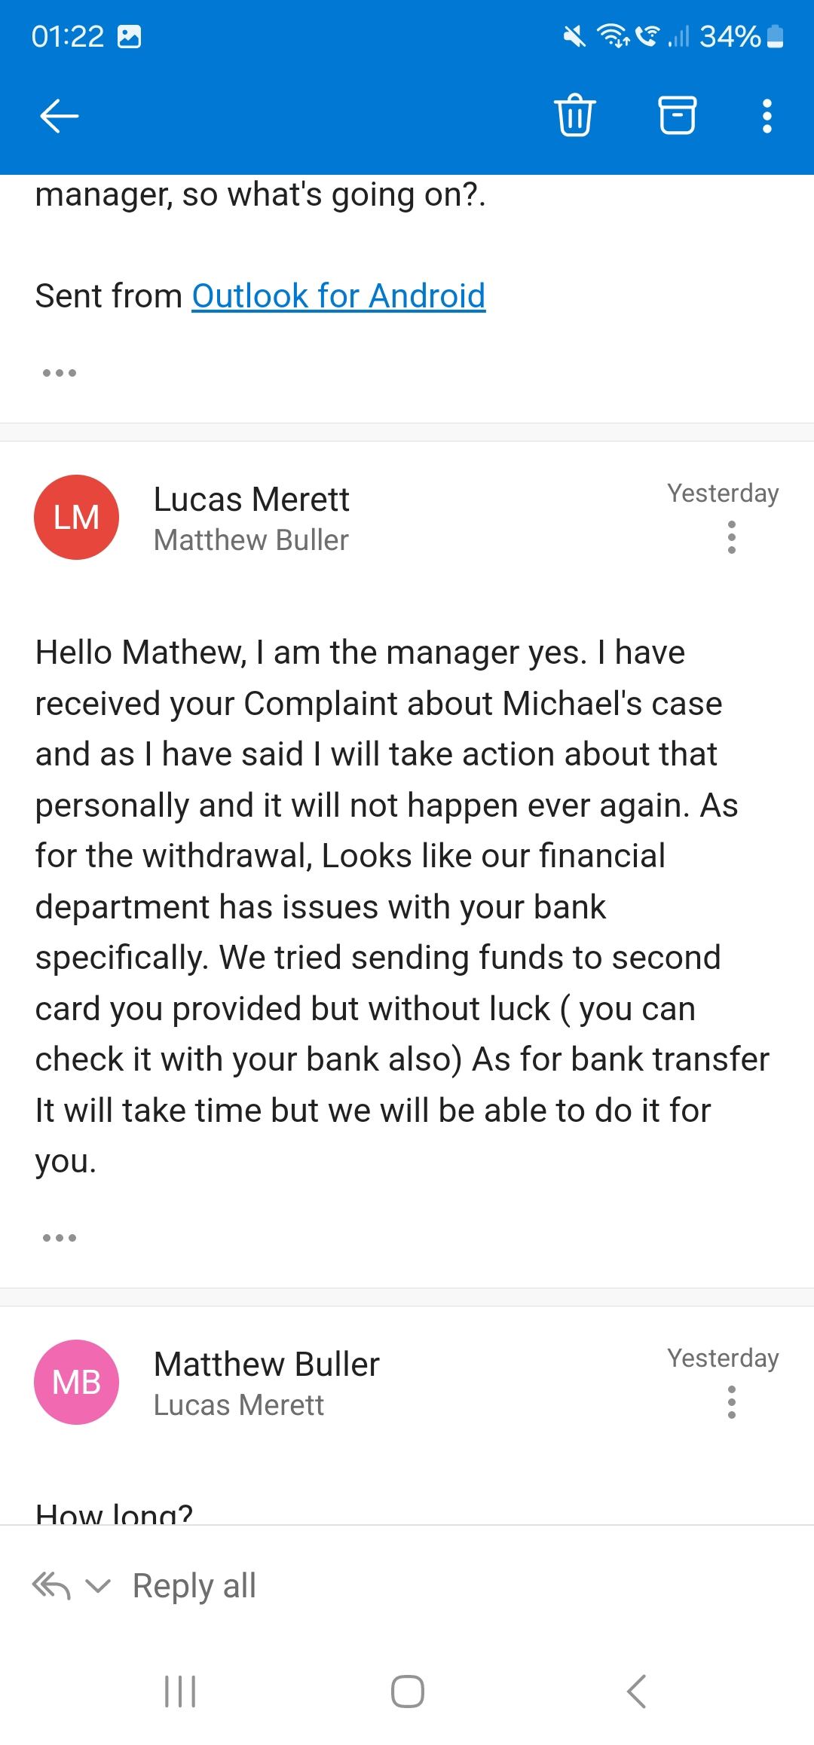Open the overflow menu in the top bar

tap(767, 116)
